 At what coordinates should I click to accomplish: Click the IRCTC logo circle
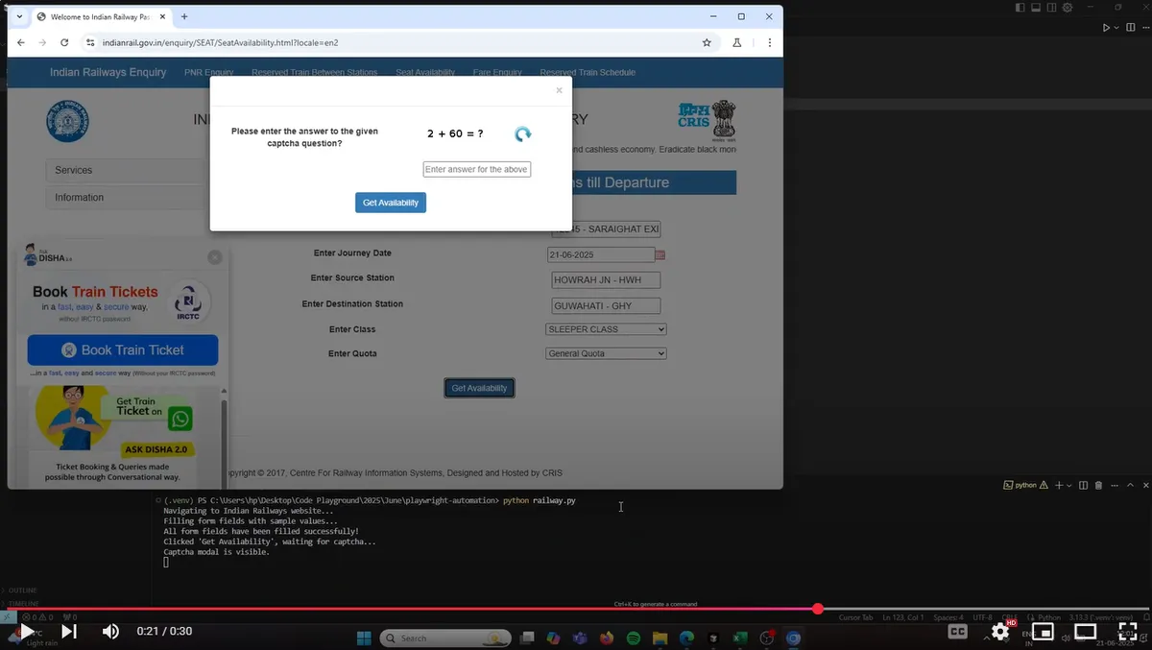pyautogui.click(x=188, y=301)
